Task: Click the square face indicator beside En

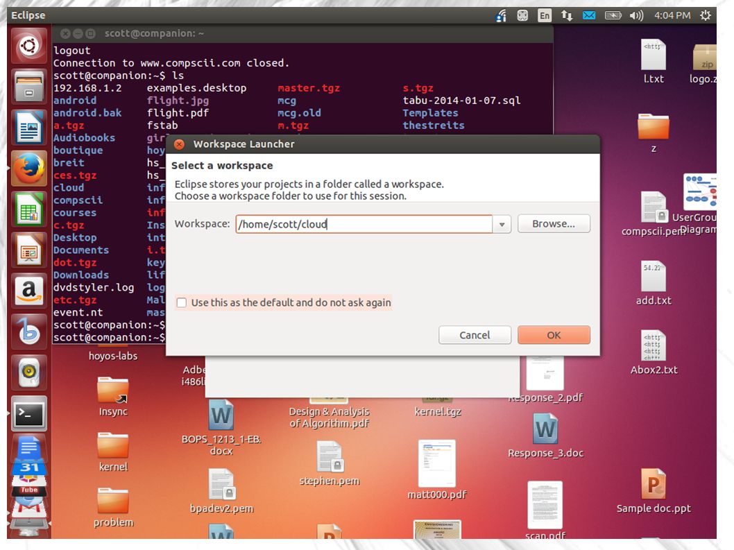Action: point(522,15)
